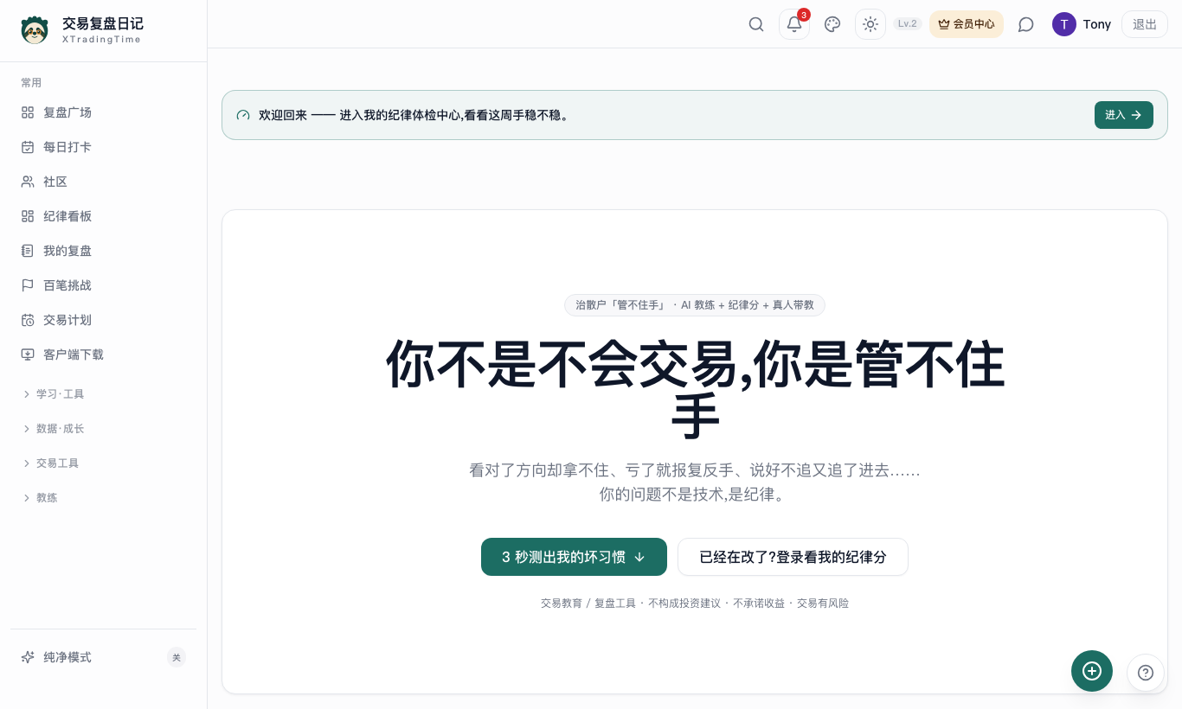Click the purple T avatar
Viewport: 1182px width, 709px height.
tap(1064, 24)
